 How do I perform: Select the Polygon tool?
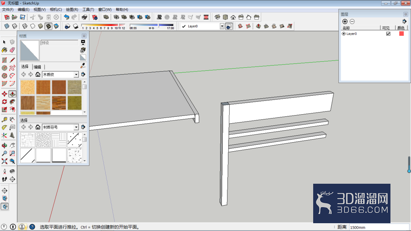(x=5, y=76)
